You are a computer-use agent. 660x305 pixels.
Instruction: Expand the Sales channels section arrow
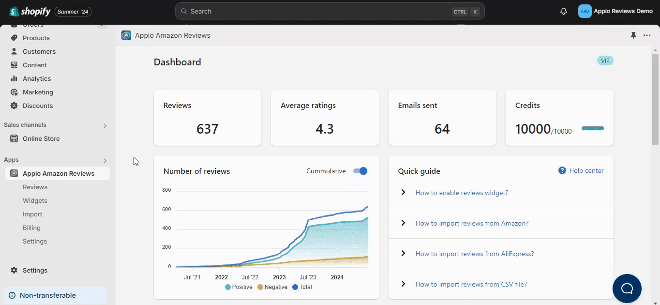(x=105, y=126)
